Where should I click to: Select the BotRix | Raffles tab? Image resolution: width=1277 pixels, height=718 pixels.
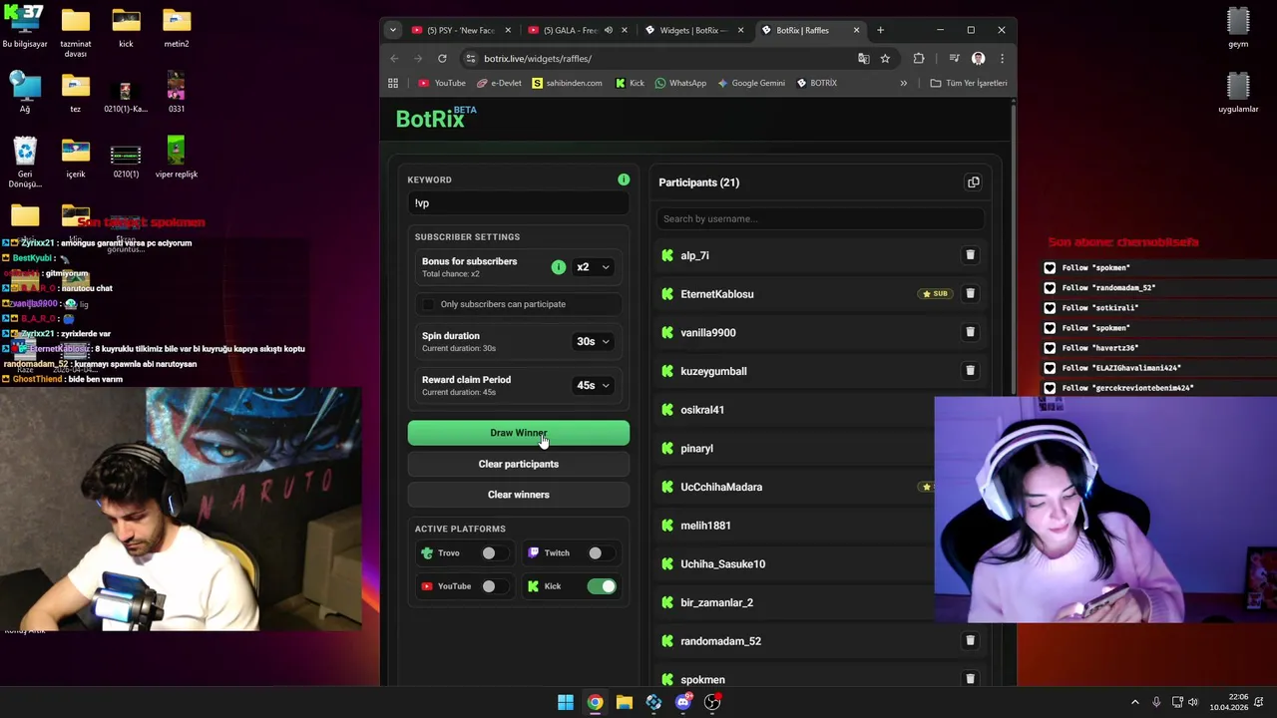coord(810,30)
